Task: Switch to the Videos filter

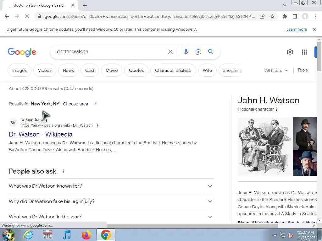Action: (x=45, y=70)
